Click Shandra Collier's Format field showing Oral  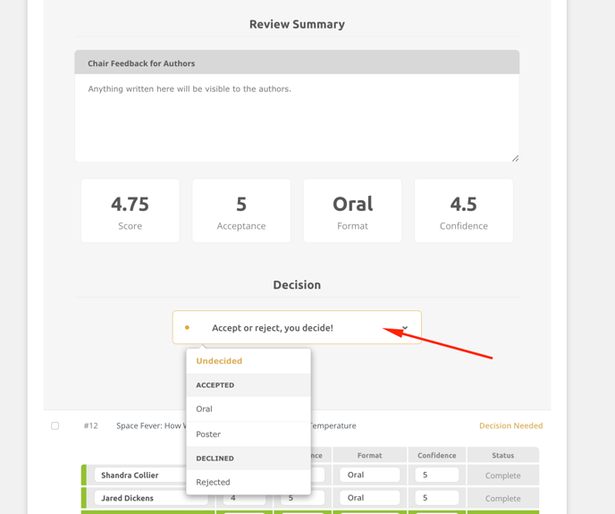(x=369, y=476)
